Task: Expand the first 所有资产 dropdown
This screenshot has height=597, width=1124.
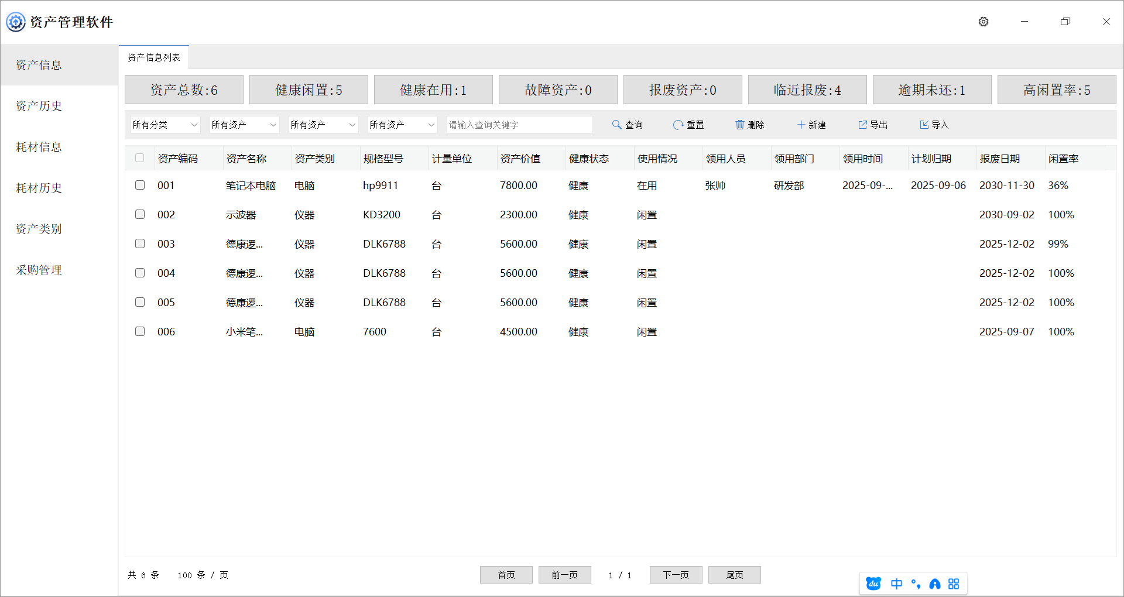Action: click(244, 124)
